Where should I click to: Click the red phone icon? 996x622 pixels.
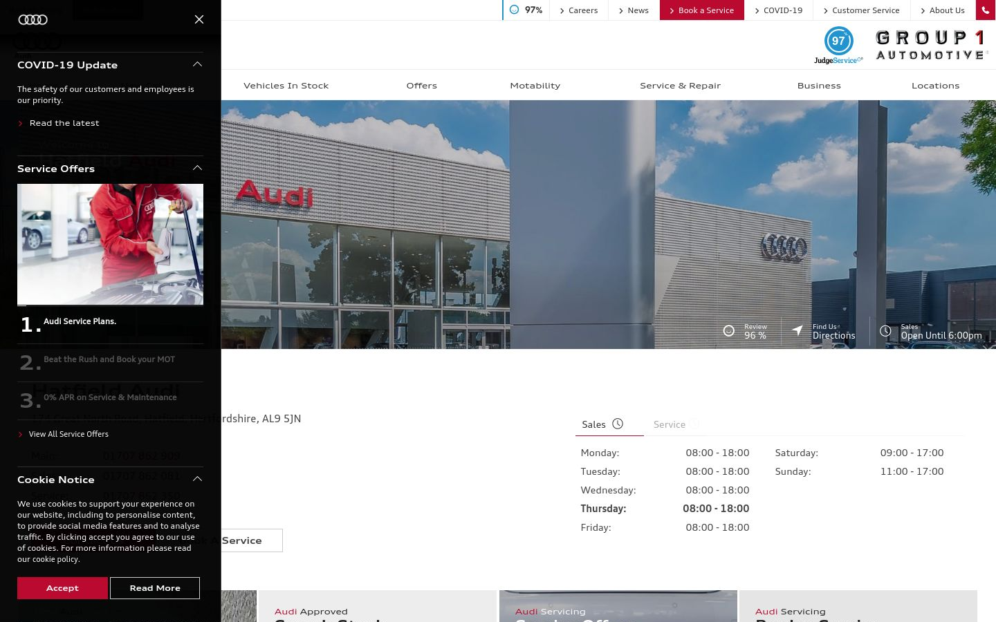coord(986,10)
